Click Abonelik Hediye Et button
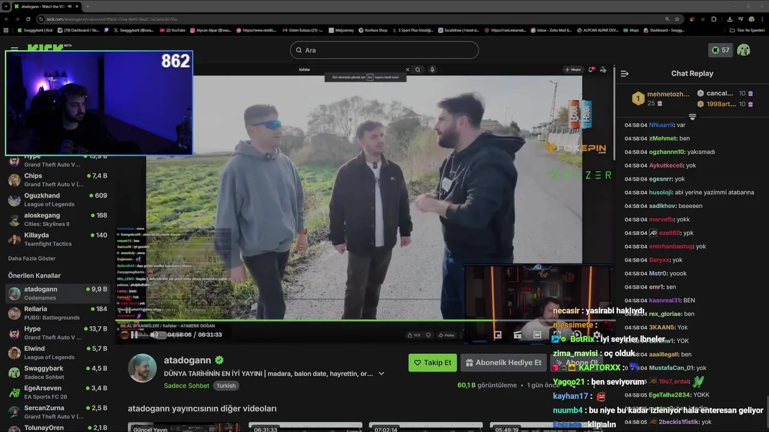769x432 pixels. [x=503, y=362]
